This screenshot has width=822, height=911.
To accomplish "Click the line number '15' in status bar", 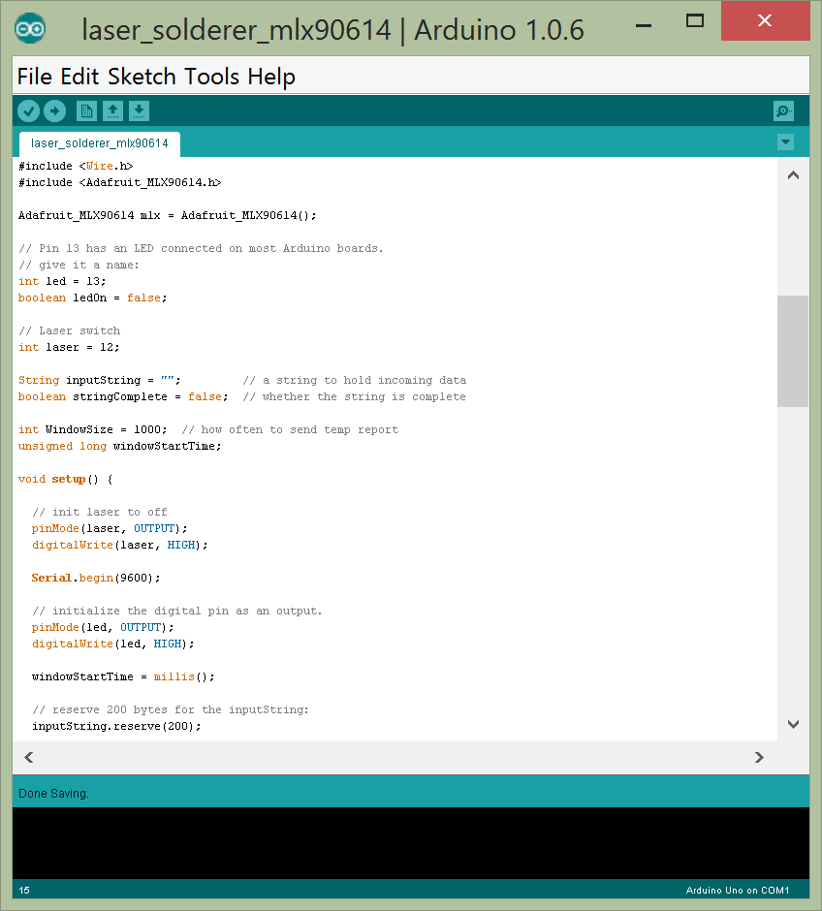I will click(24, 890).
